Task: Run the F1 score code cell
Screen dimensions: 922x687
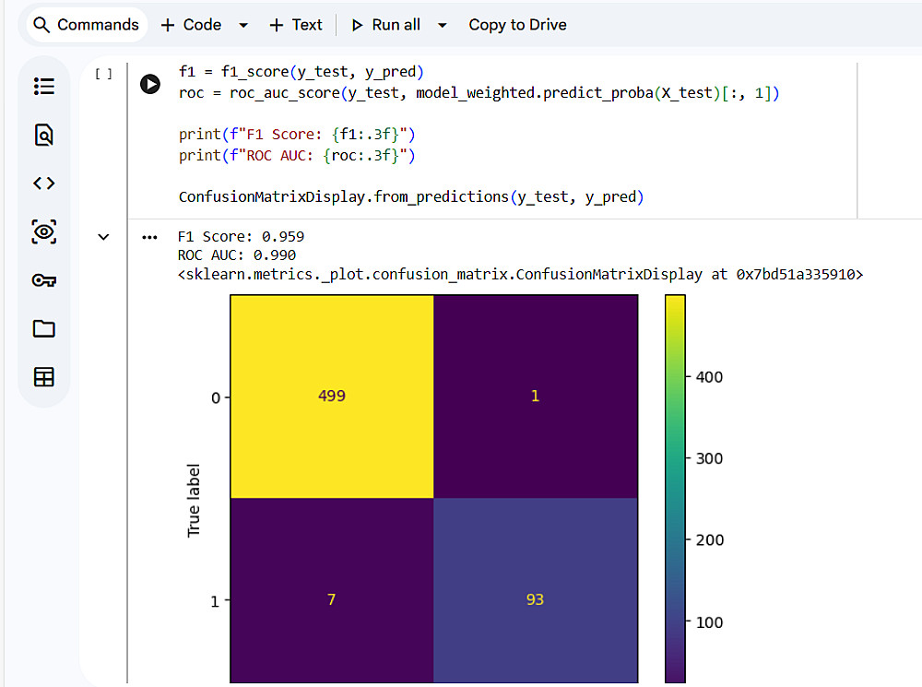Action: (149, 84)
